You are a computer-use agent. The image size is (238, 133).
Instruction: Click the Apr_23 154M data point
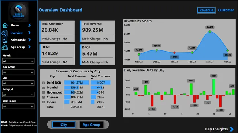(227, 50)
